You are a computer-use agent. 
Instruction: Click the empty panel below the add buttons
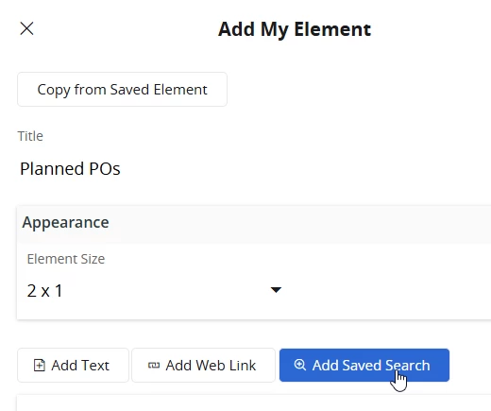253,403
